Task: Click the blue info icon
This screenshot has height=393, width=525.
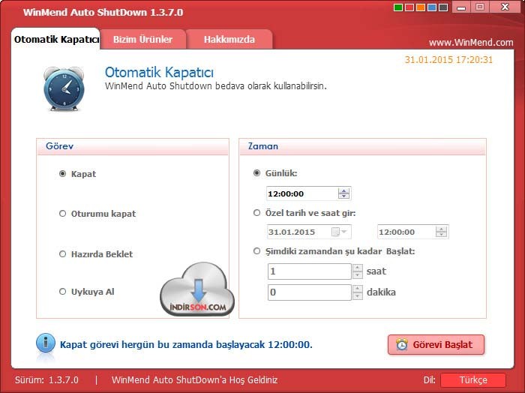Action: coord(46,343)
